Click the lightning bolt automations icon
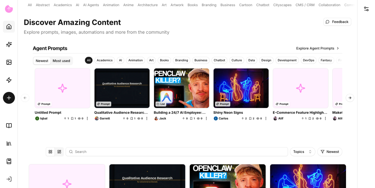Image resolution: width=375 pixels, height=188 pixels. point(9,80)
